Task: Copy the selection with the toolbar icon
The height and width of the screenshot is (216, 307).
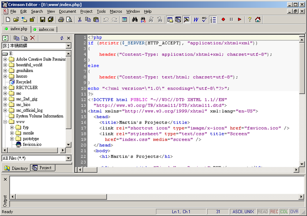Action: 88,20
